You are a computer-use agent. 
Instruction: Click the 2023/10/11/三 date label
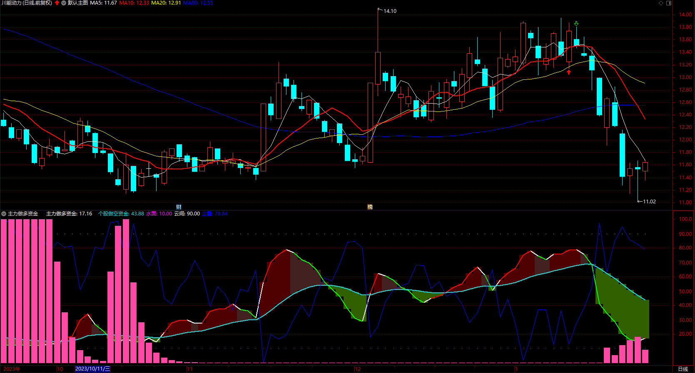coord(93,369)
